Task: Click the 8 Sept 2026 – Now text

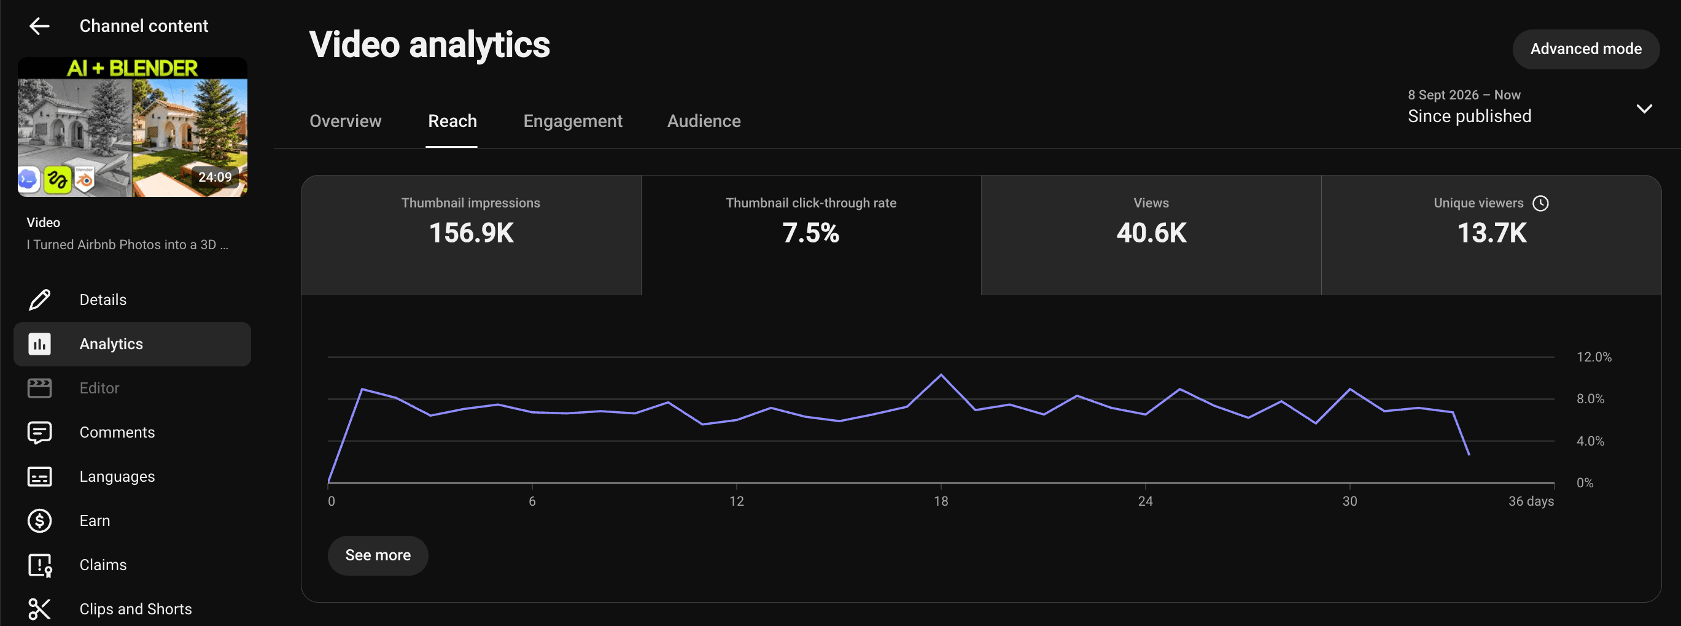Action: point(1464,95)
